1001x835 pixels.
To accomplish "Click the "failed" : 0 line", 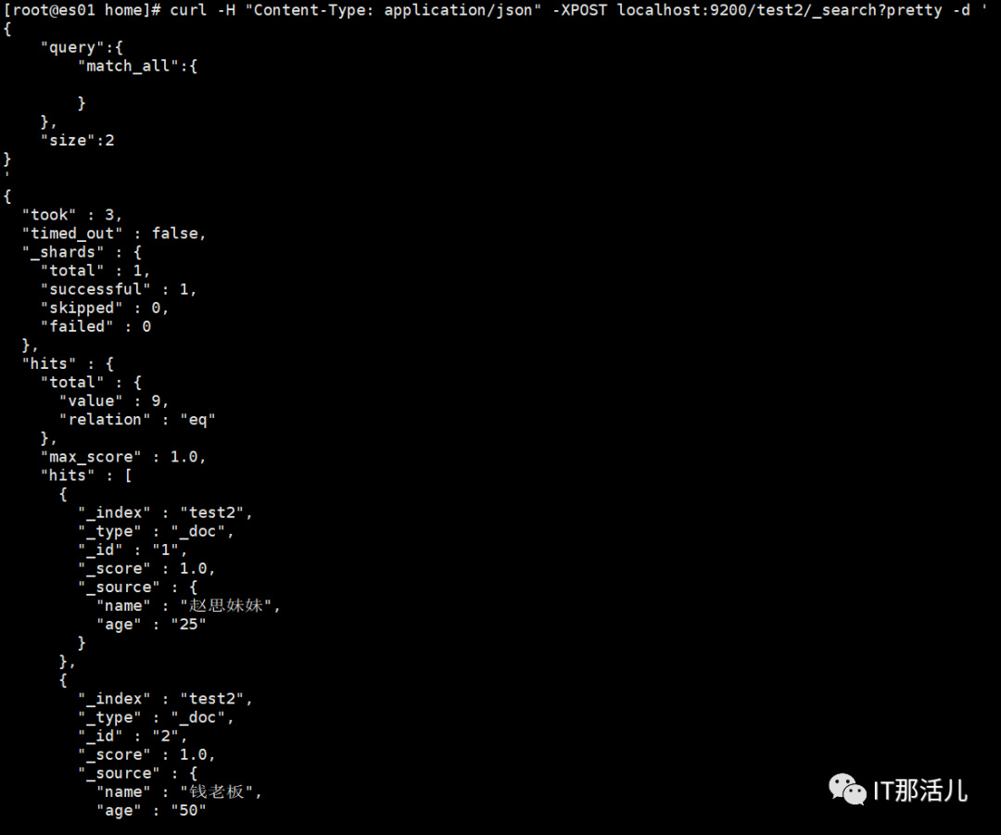I will 96,327.
